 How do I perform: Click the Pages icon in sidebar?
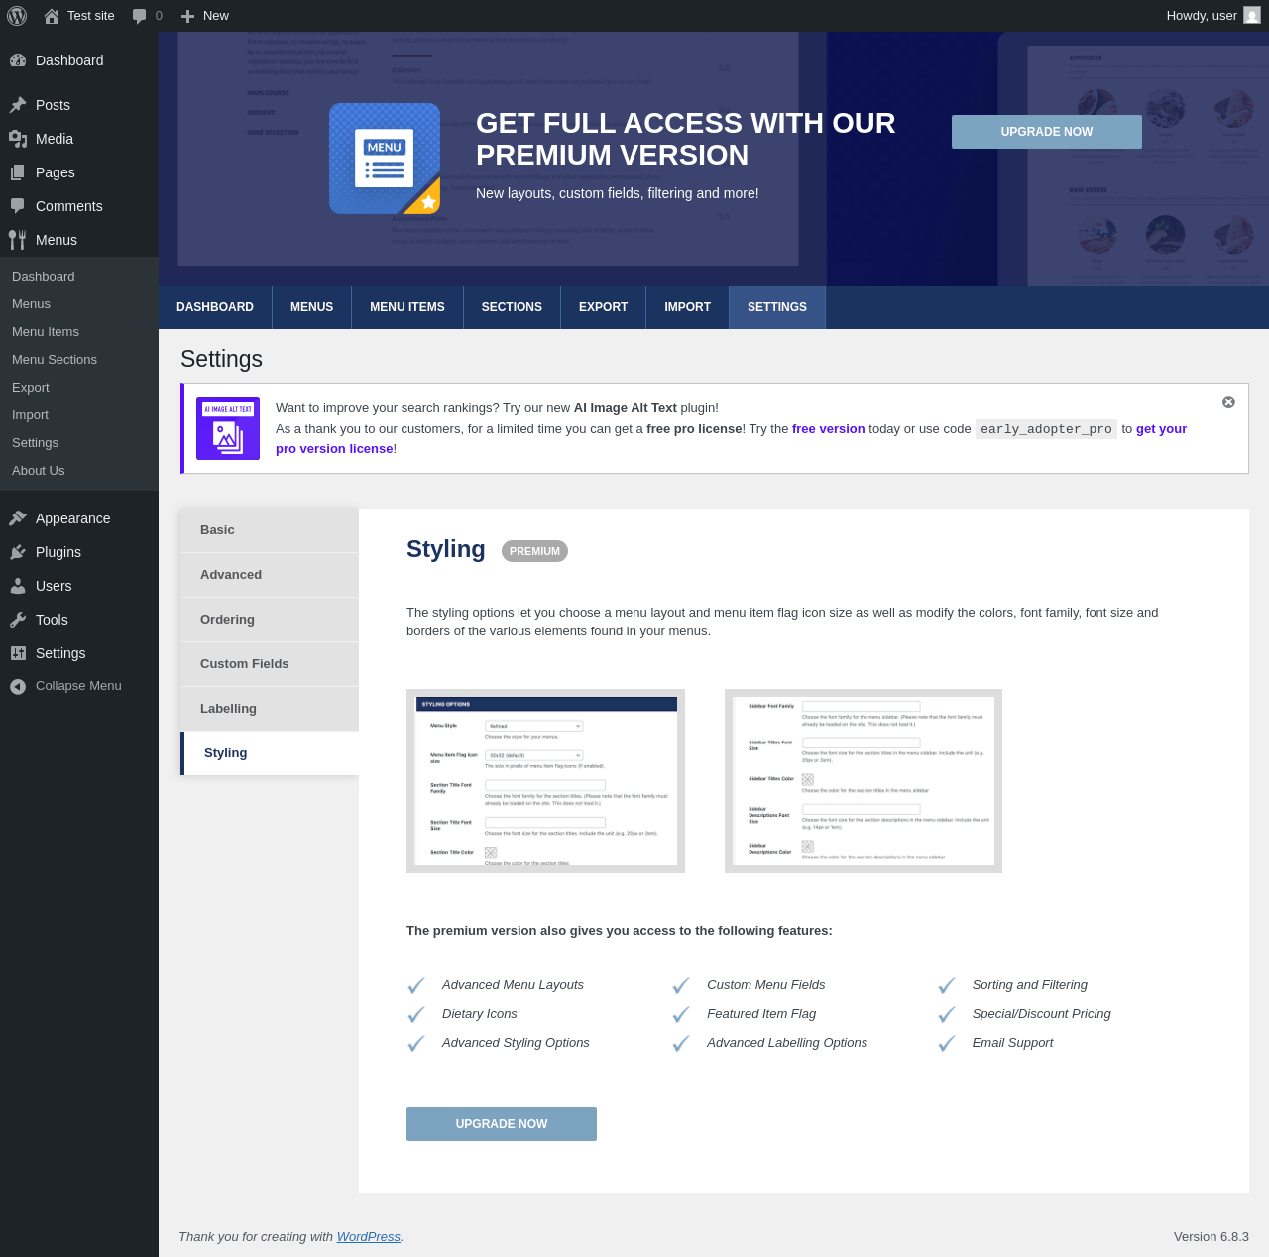pos(18,172)
